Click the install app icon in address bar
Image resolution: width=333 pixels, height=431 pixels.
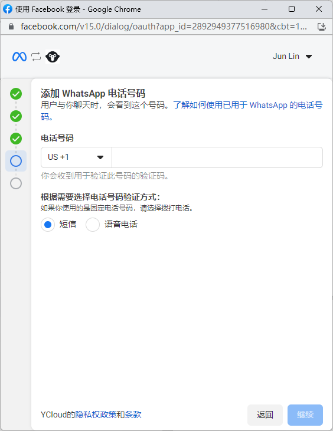[x=321, y=27]
